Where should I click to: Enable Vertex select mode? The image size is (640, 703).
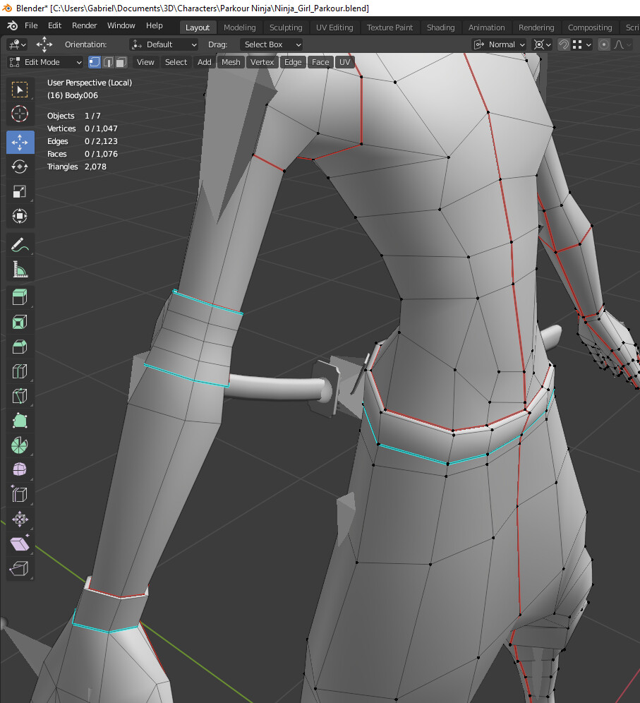[95, 62]
